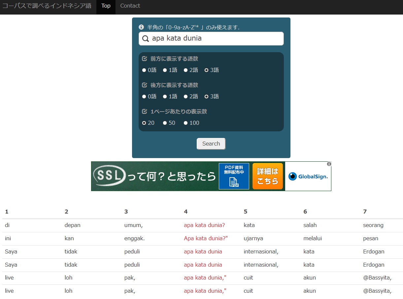Screen dimensions: 403x299
Task: Click the orange 詳細はこちら ad button
Action: click(268, 176)
